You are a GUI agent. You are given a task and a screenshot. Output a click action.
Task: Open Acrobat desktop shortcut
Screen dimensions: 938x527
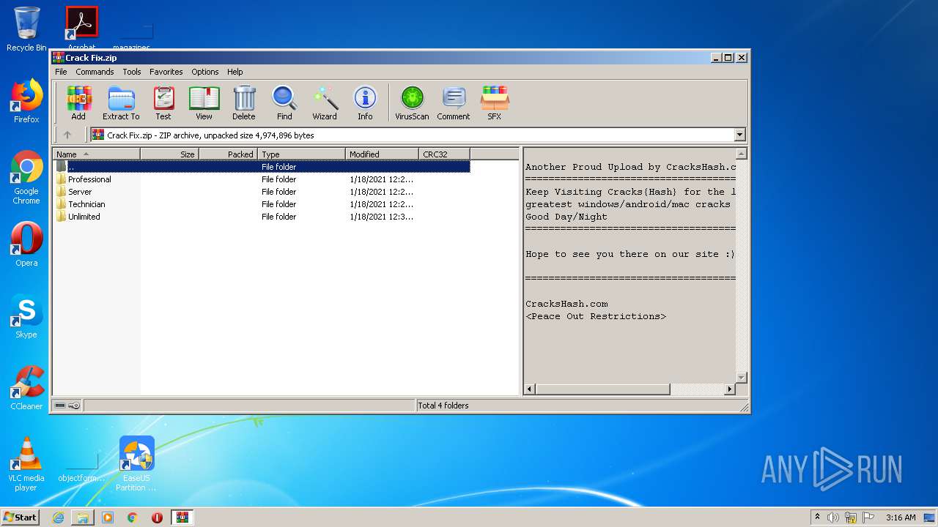coord(81,28)
